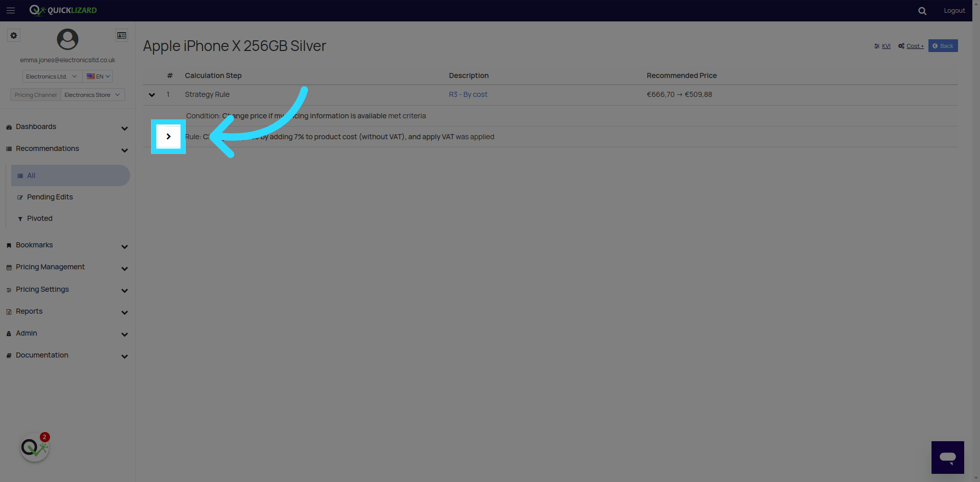Screen dimensions: 980x482
Task: Click the QuickLizard logo
Action: click(63, 10)
